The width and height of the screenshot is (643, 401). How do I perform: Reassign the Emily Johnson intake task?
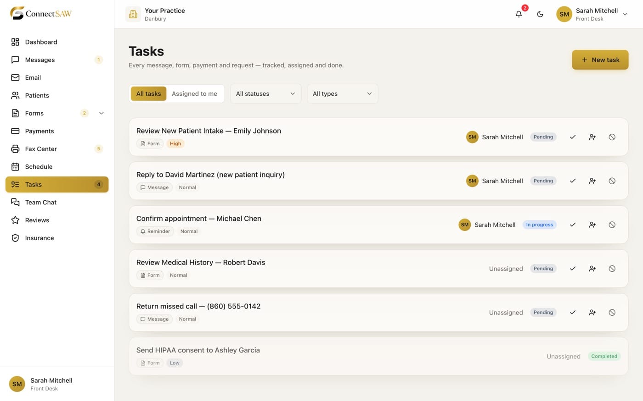[592, 137]
